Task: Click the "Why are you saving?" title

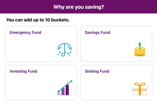Action: coord(78,7)
